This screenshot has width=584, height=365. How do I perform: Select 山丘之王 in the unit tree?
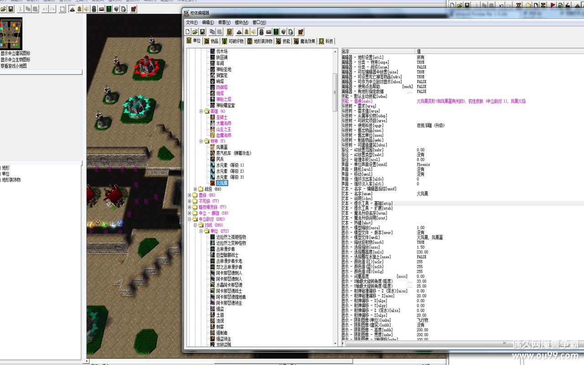tap(224, 130)
